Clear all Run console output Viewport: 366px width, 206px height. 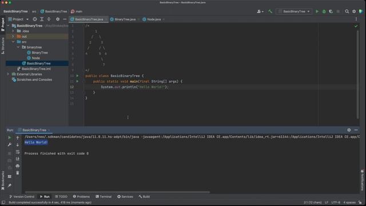(x=18, y=173)
